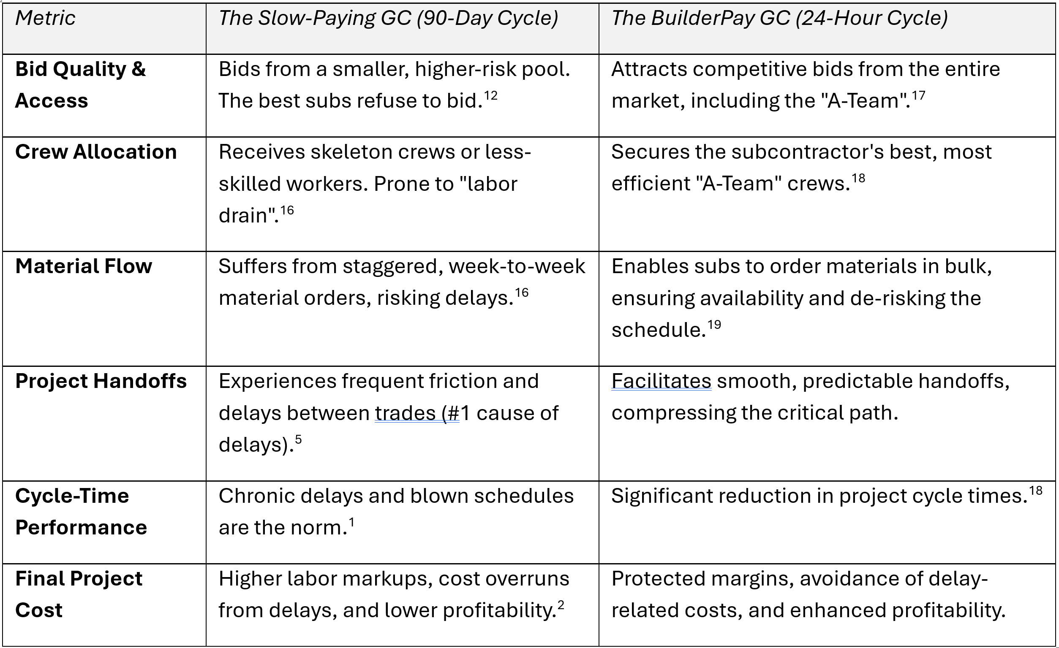The image size is (1059, 648).
Task: Click the "Final Project Cost" row label
Action: point(78,594)
